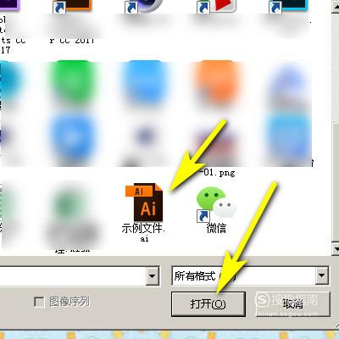
Task: Toggle the 图像序列 image sequence checkbox
Action: [39, 302]
